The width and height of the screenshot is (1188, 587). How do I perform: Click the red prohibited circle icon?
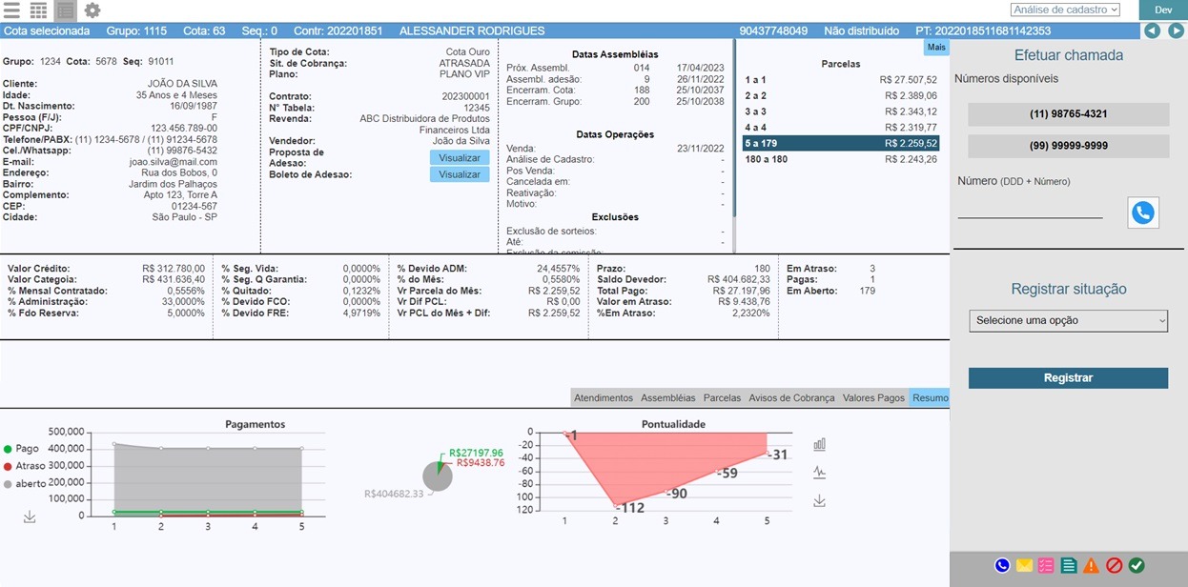click(x=1114, y=566)
